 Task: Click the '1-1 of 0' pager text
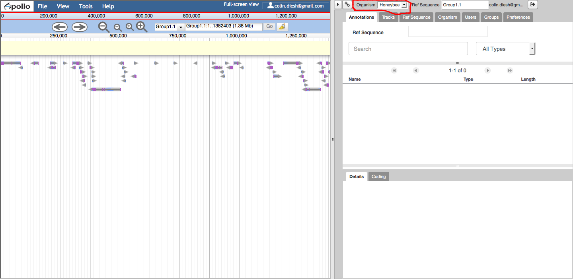point(457,70)
